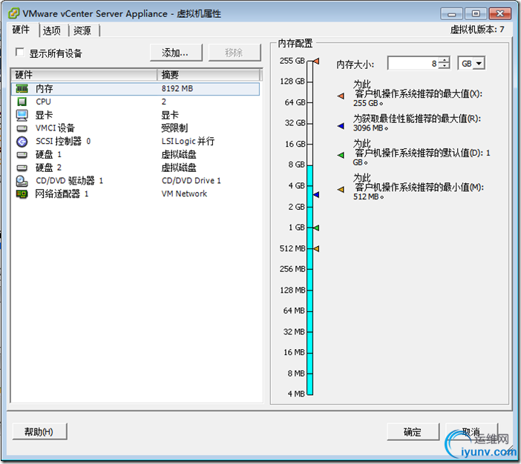The width and height of the screenshot is (521, 464).
Task: Click the SCSI controller 0 icon
Action: [x=22, y=142]
